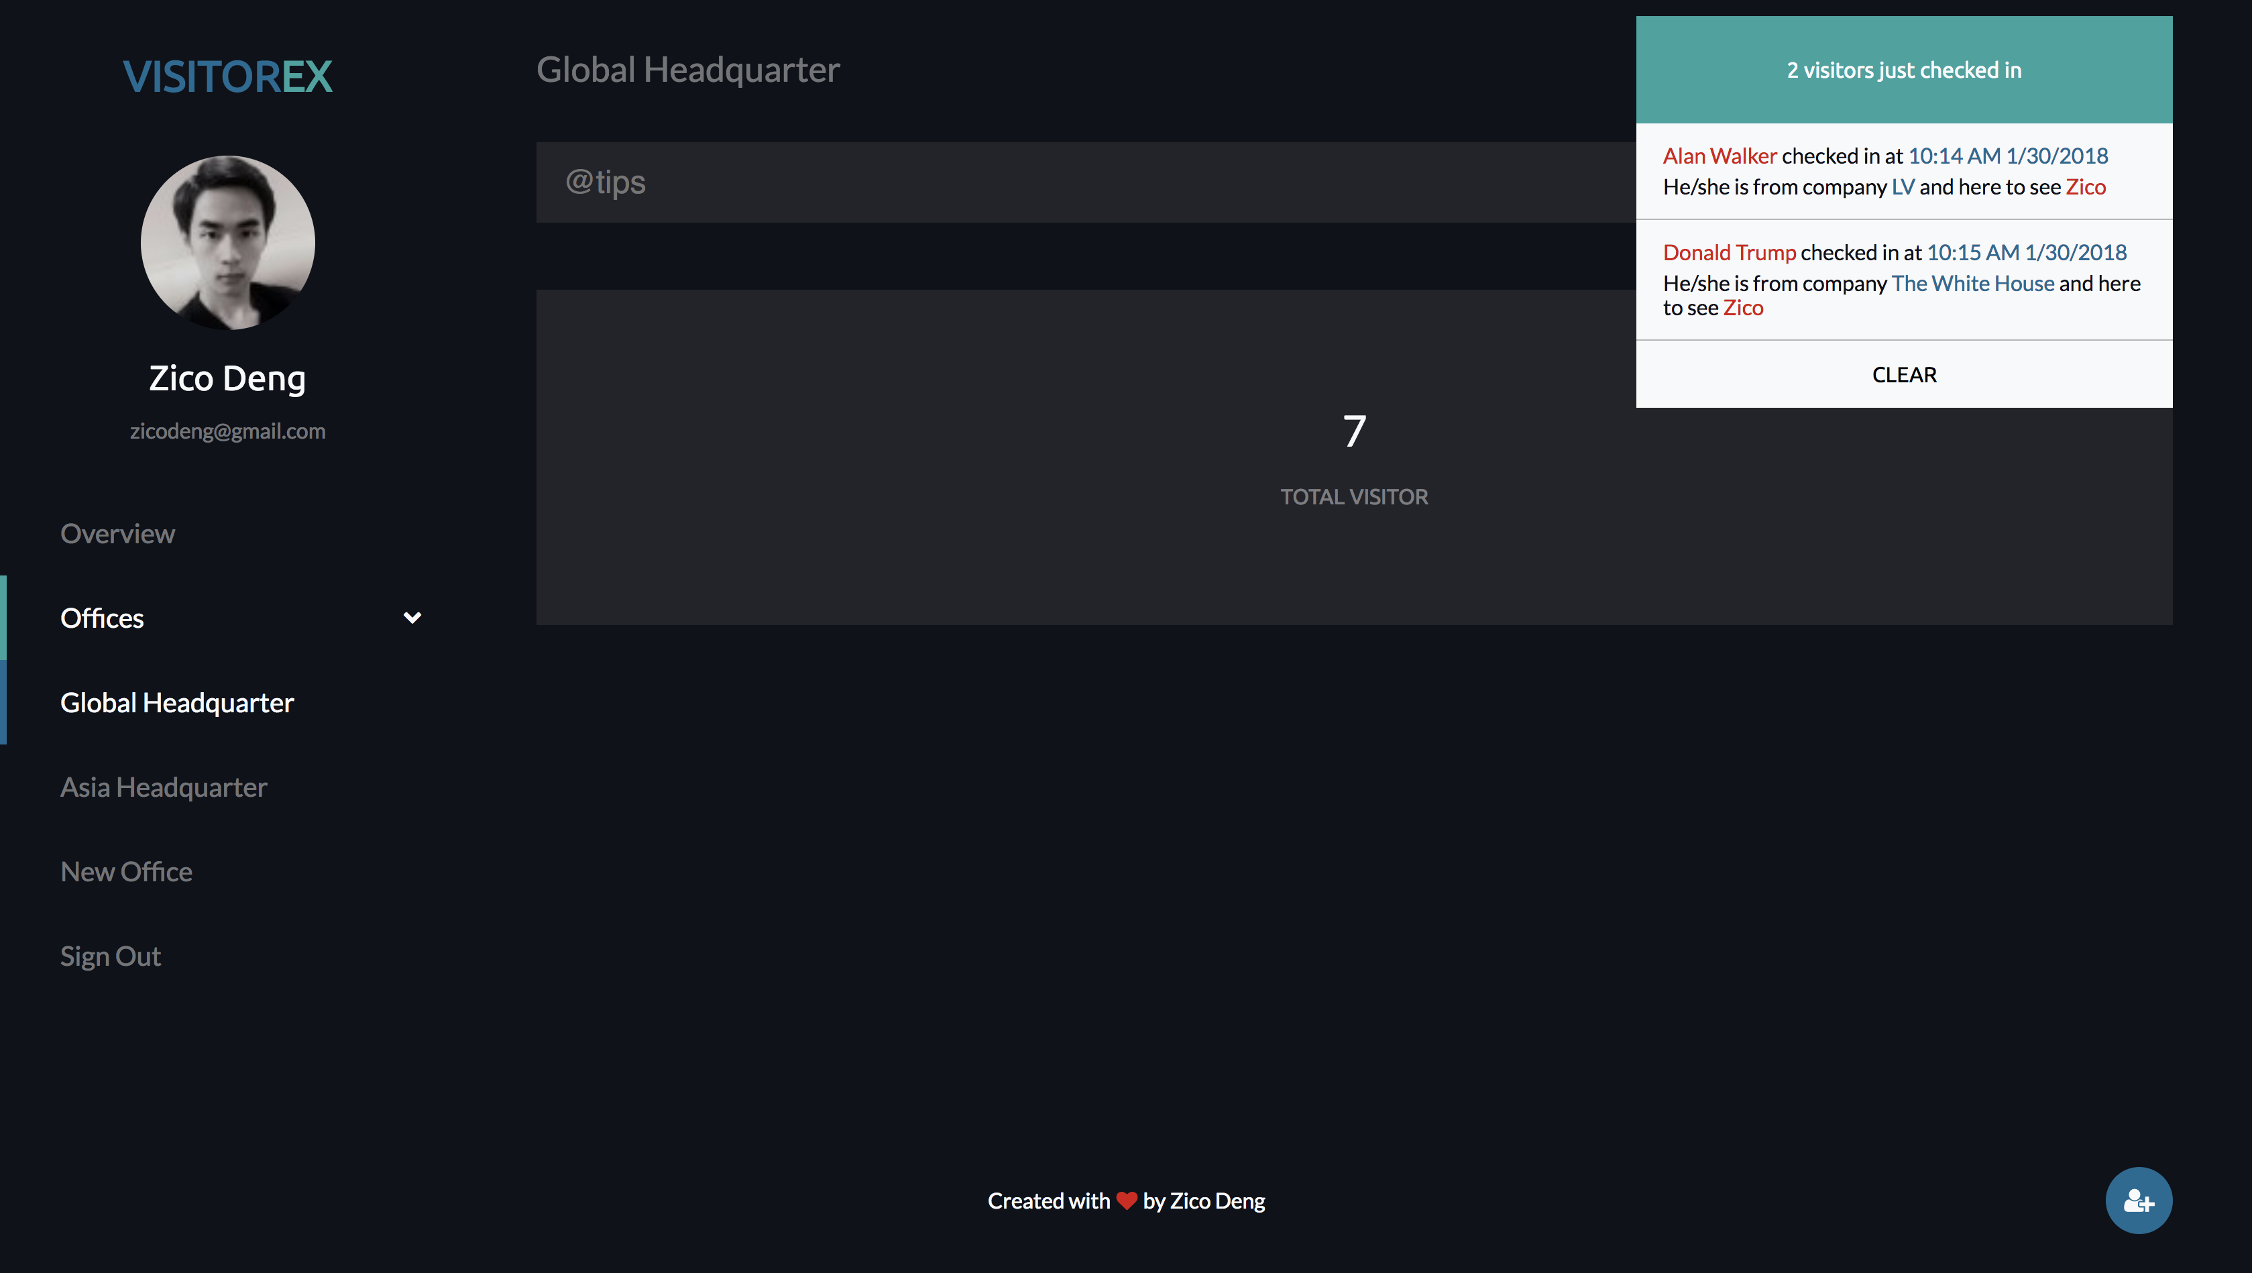Click The White House company link

1972,283
